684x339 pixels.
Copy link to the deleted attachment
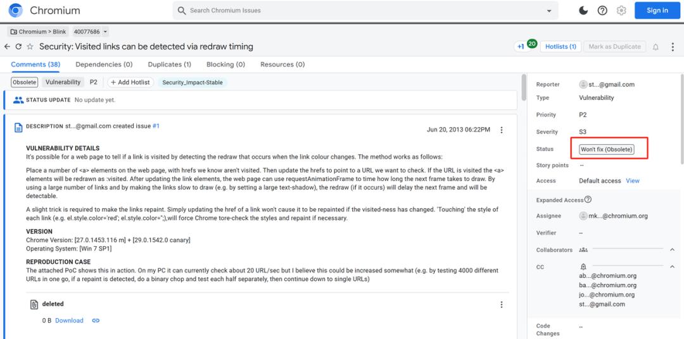tap(96, 321)
